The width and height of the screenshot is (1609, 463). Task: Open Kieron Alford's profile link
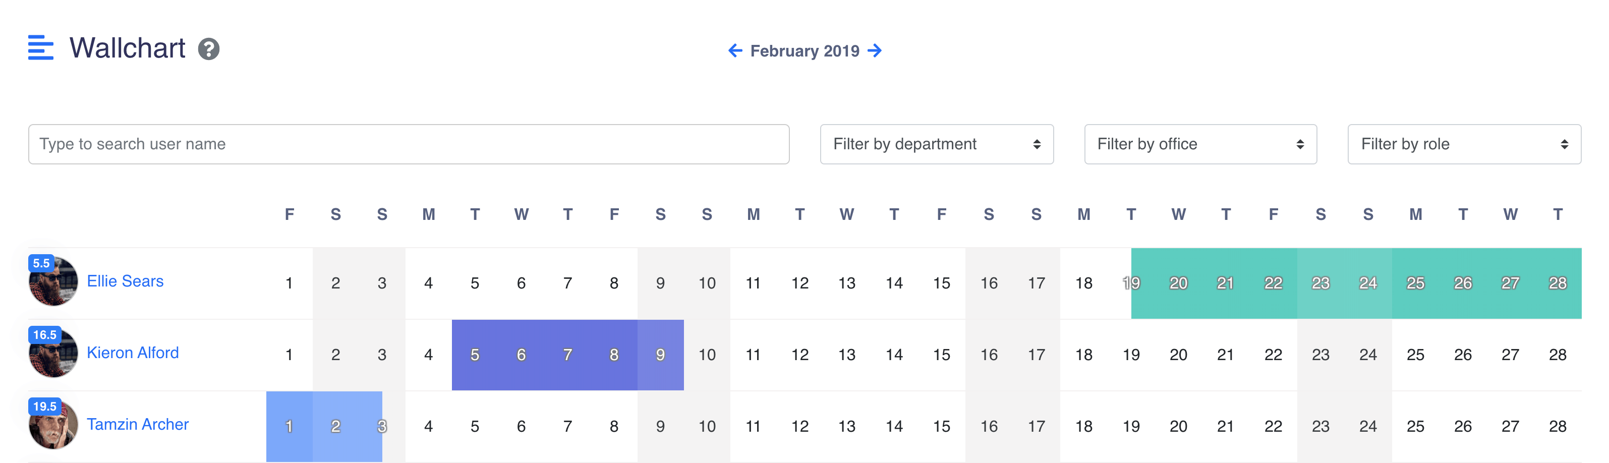(133, 353)
